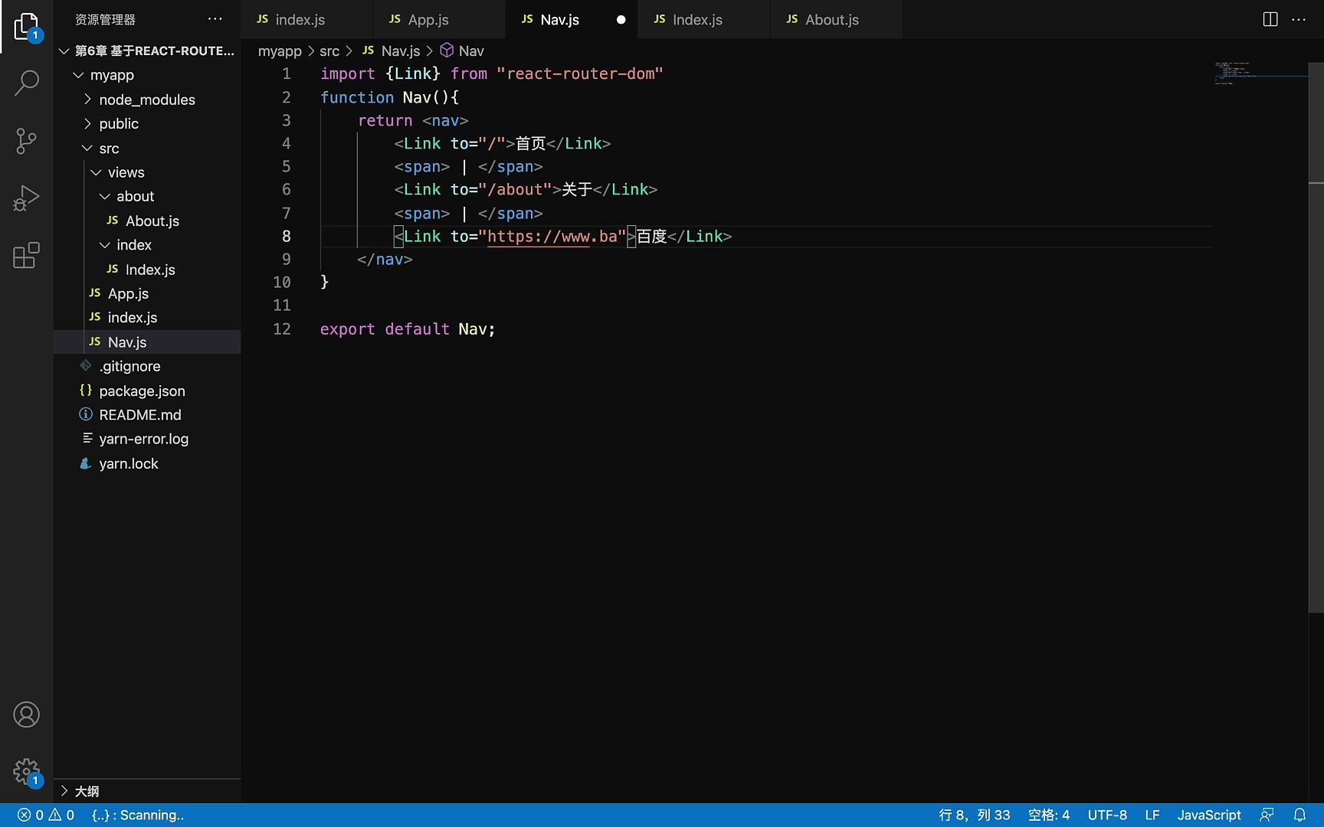Click the Nav symbol cube icon in breadcrumb
The image size is (1324, 827).
point(447,51)
